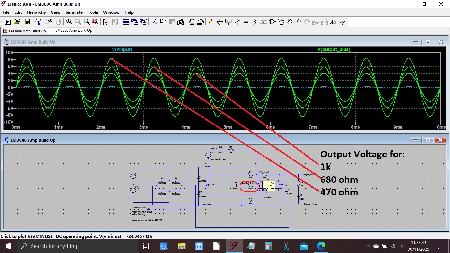Viewport: 450px width, 253px height.
Task: Click the 0V label on the vertical axis
Action: tap(10, 87)
